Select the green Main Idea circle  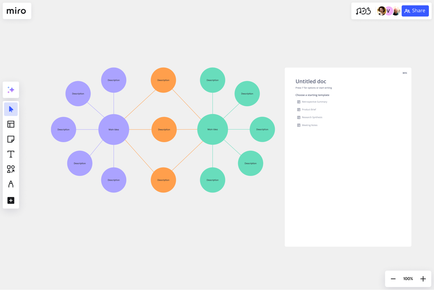coord(212,129)
